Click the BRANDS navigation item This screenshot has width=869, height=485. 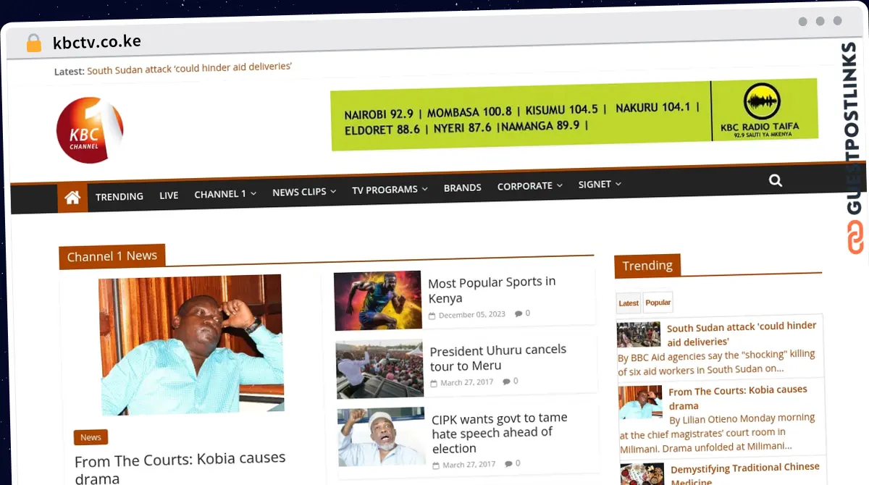click(x=462, y=187)
